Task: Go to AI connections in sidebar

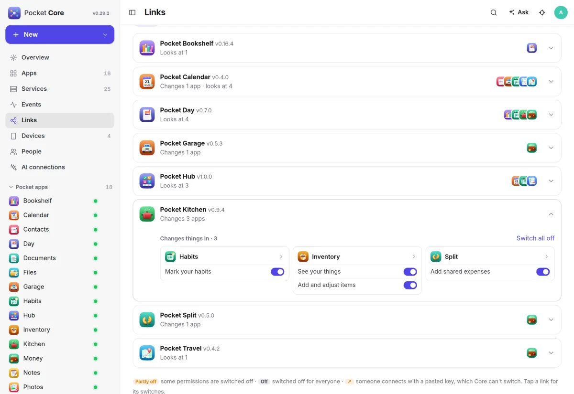Action: click(x=60, y=167)
